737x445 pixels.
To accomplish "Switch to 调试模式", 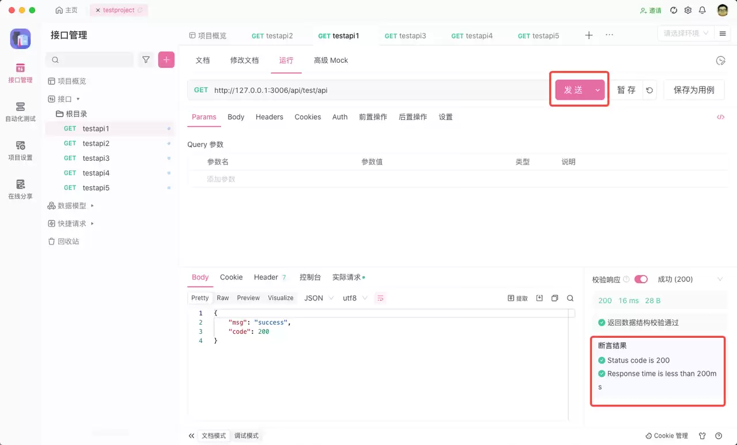I will point(246,436).
